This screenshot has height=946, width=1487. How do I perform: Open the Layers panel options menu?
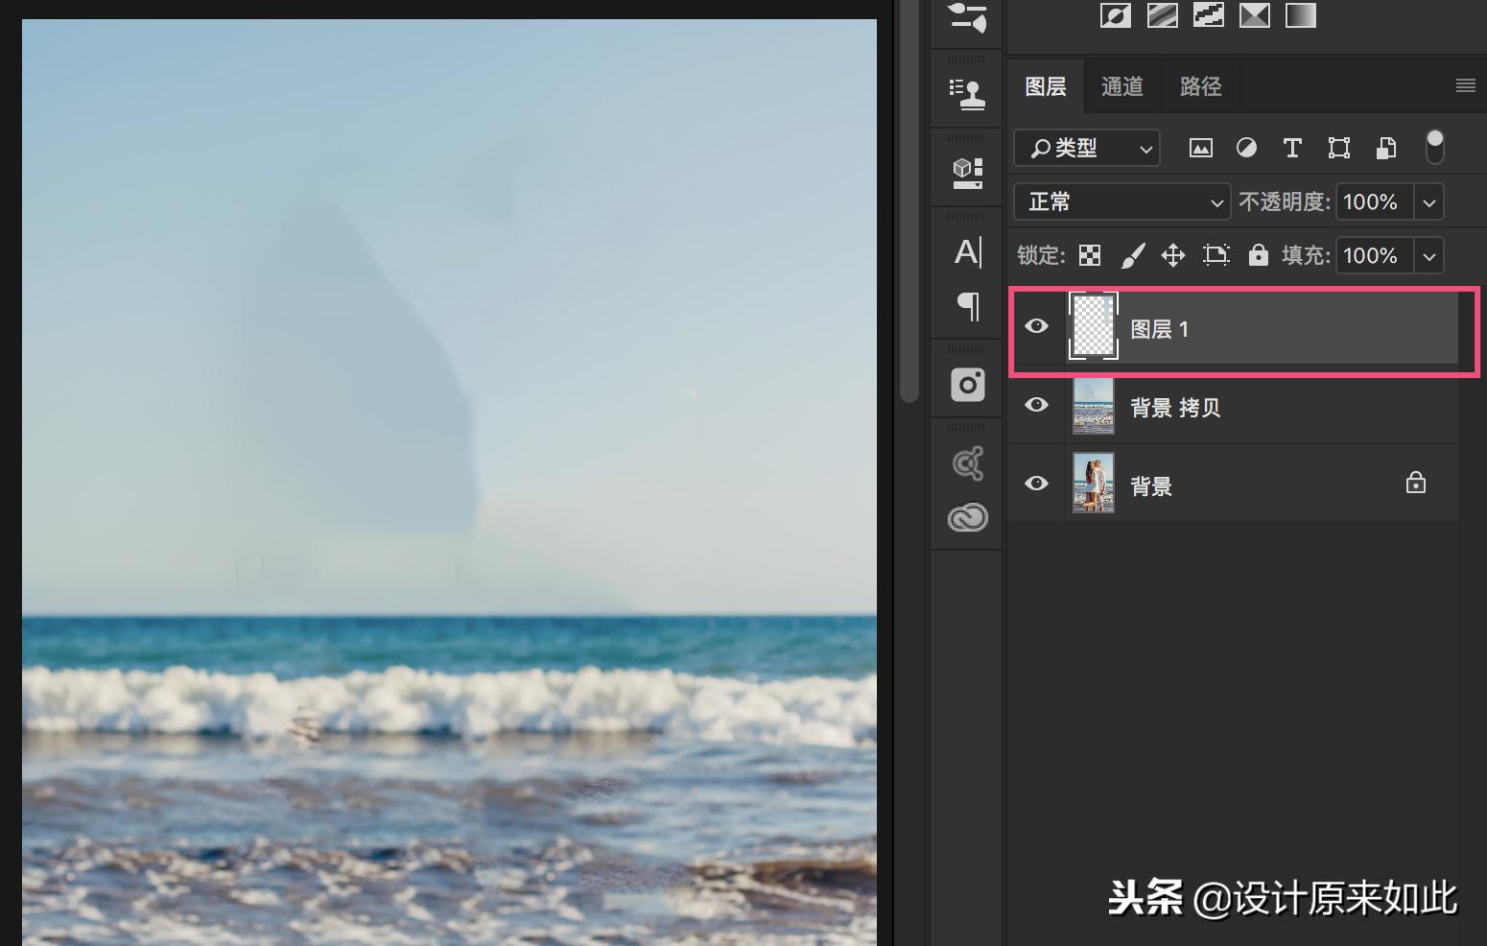click(1465, 86)
